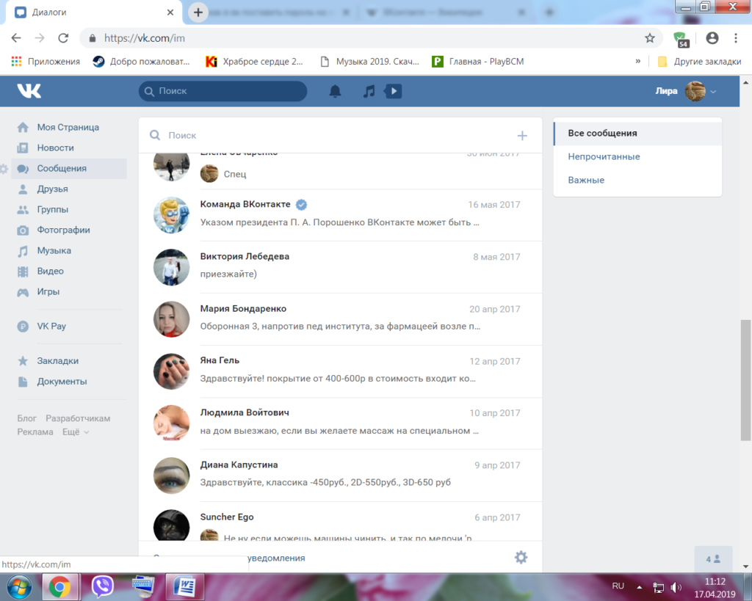752x601 pixels.
Task: Click the global Поиск field in header
Action: 223,91
